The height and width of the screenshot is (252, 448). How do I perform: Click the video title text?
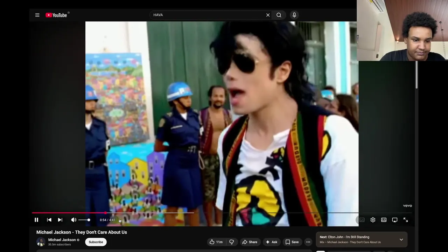pyautogui.click(x=82, y=232)
